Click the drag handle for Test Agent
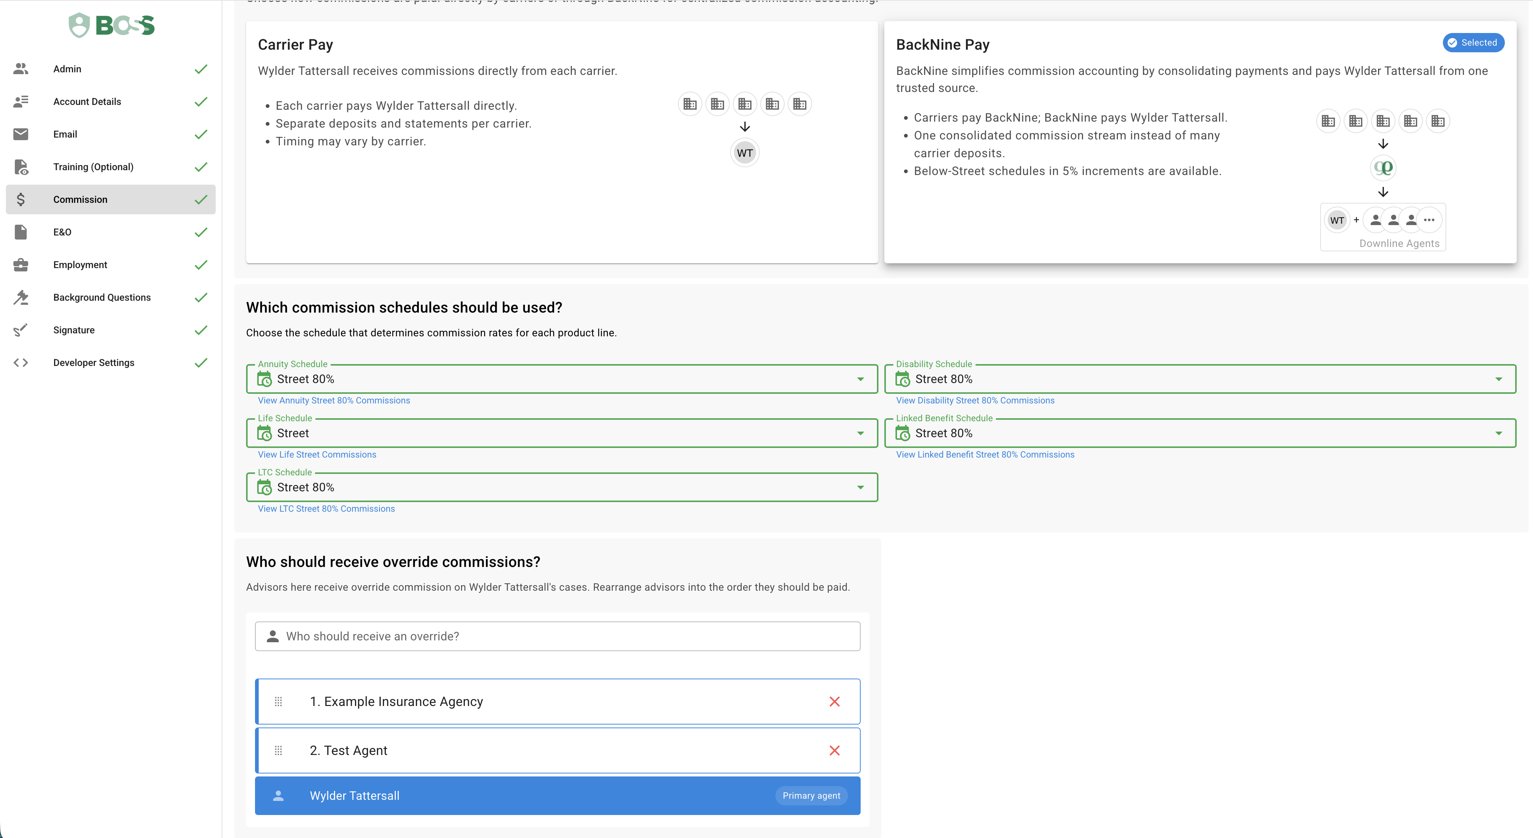The width and height of the screenshot is (1533, 838). tap(278, 750)
